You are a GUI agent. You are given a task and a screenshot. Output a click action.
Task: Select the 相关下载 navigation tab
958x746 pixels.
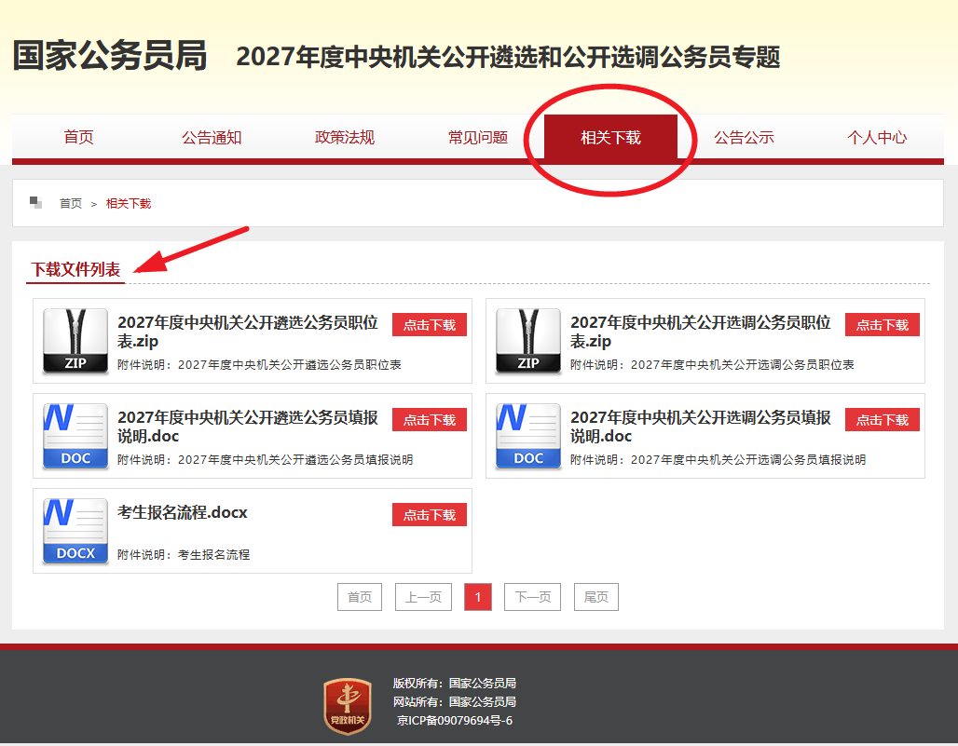[x=611, y=137]
